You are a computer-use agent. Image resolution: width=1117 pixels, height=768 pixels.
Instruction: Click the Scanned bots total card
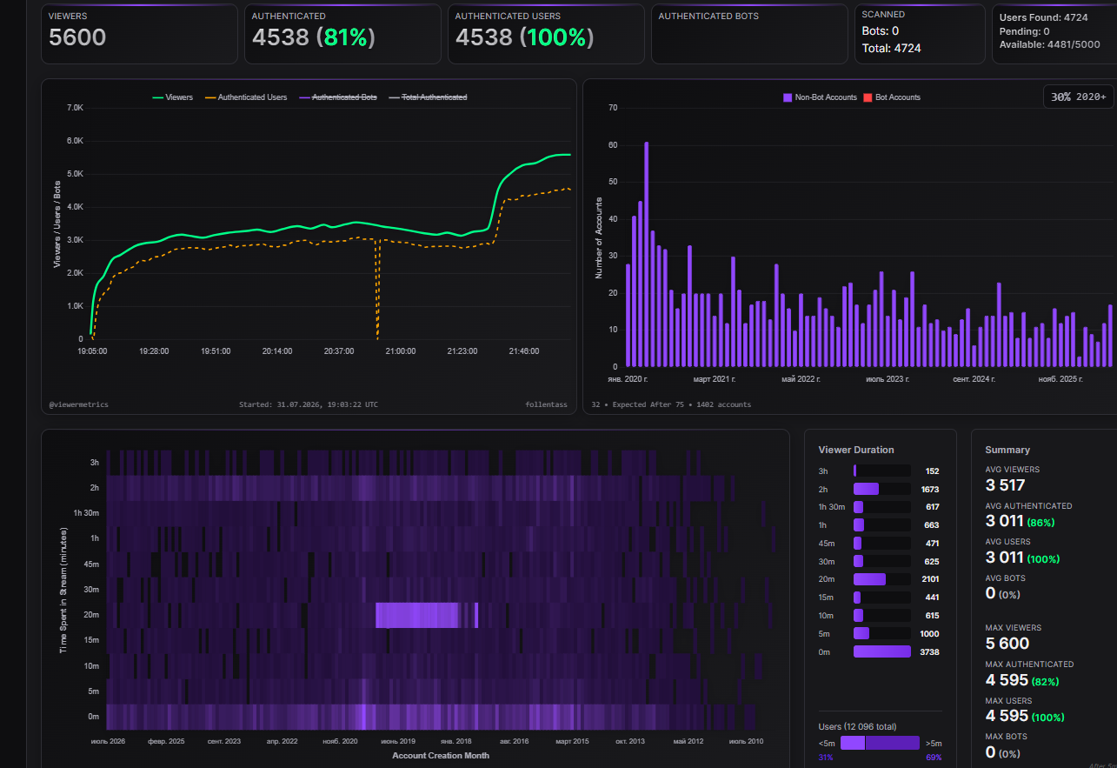click(920, 34)
